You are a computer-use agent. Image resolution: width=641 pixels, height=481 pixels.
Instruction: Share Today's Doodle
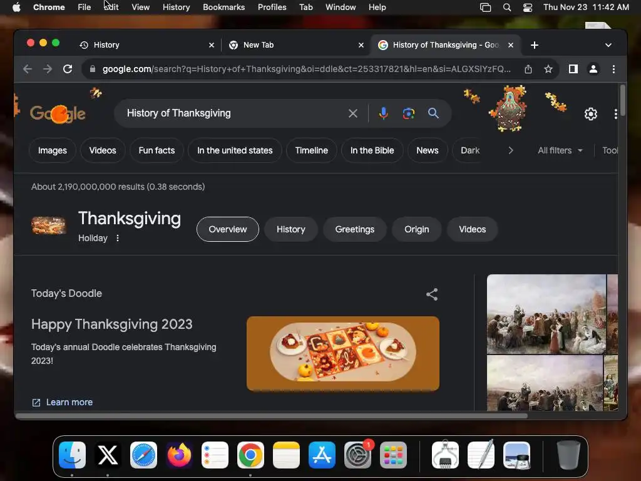click(x=432, y=294)
